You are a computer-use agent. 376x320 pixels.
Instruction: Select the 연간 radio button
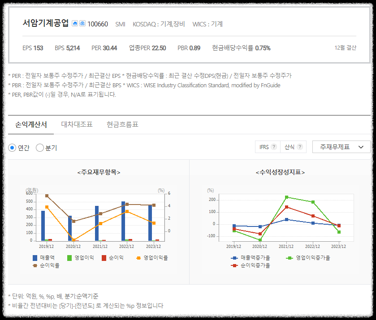[x=12, y=148]
